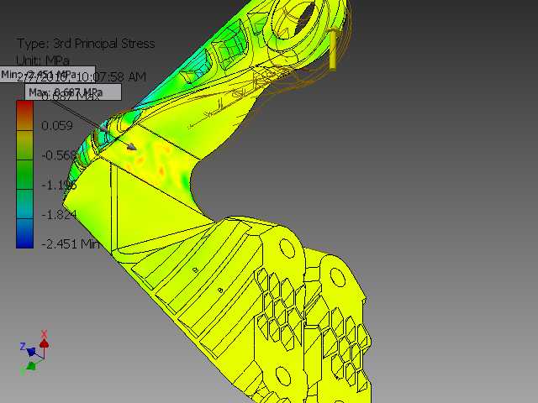The image size is (538, 403).
Task: Click the 'Type: 3rd Principal Stress' text
Action: tap(86, 44)
